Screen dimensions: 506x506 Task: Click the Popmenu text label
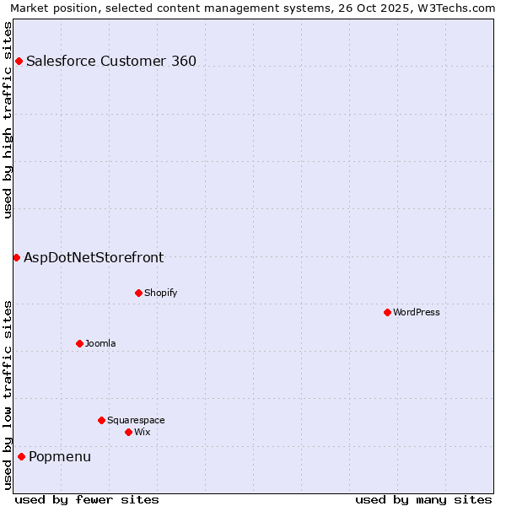(x=60, y=456)
